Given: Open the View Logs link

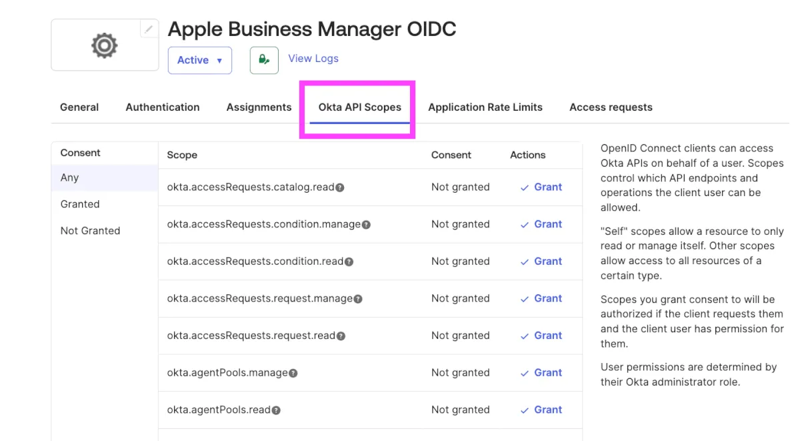Looking at the screenshot, I should tap(313, 59).
